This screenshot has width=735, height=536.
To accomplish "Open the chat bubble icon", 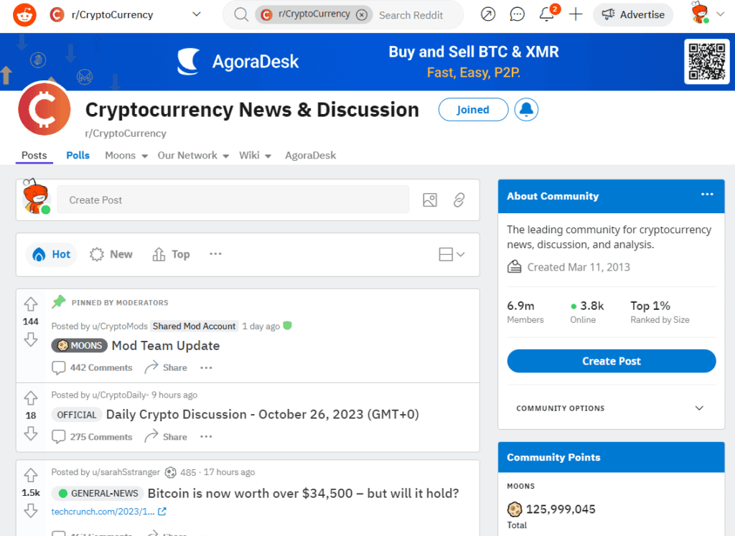I will (517, 14).
